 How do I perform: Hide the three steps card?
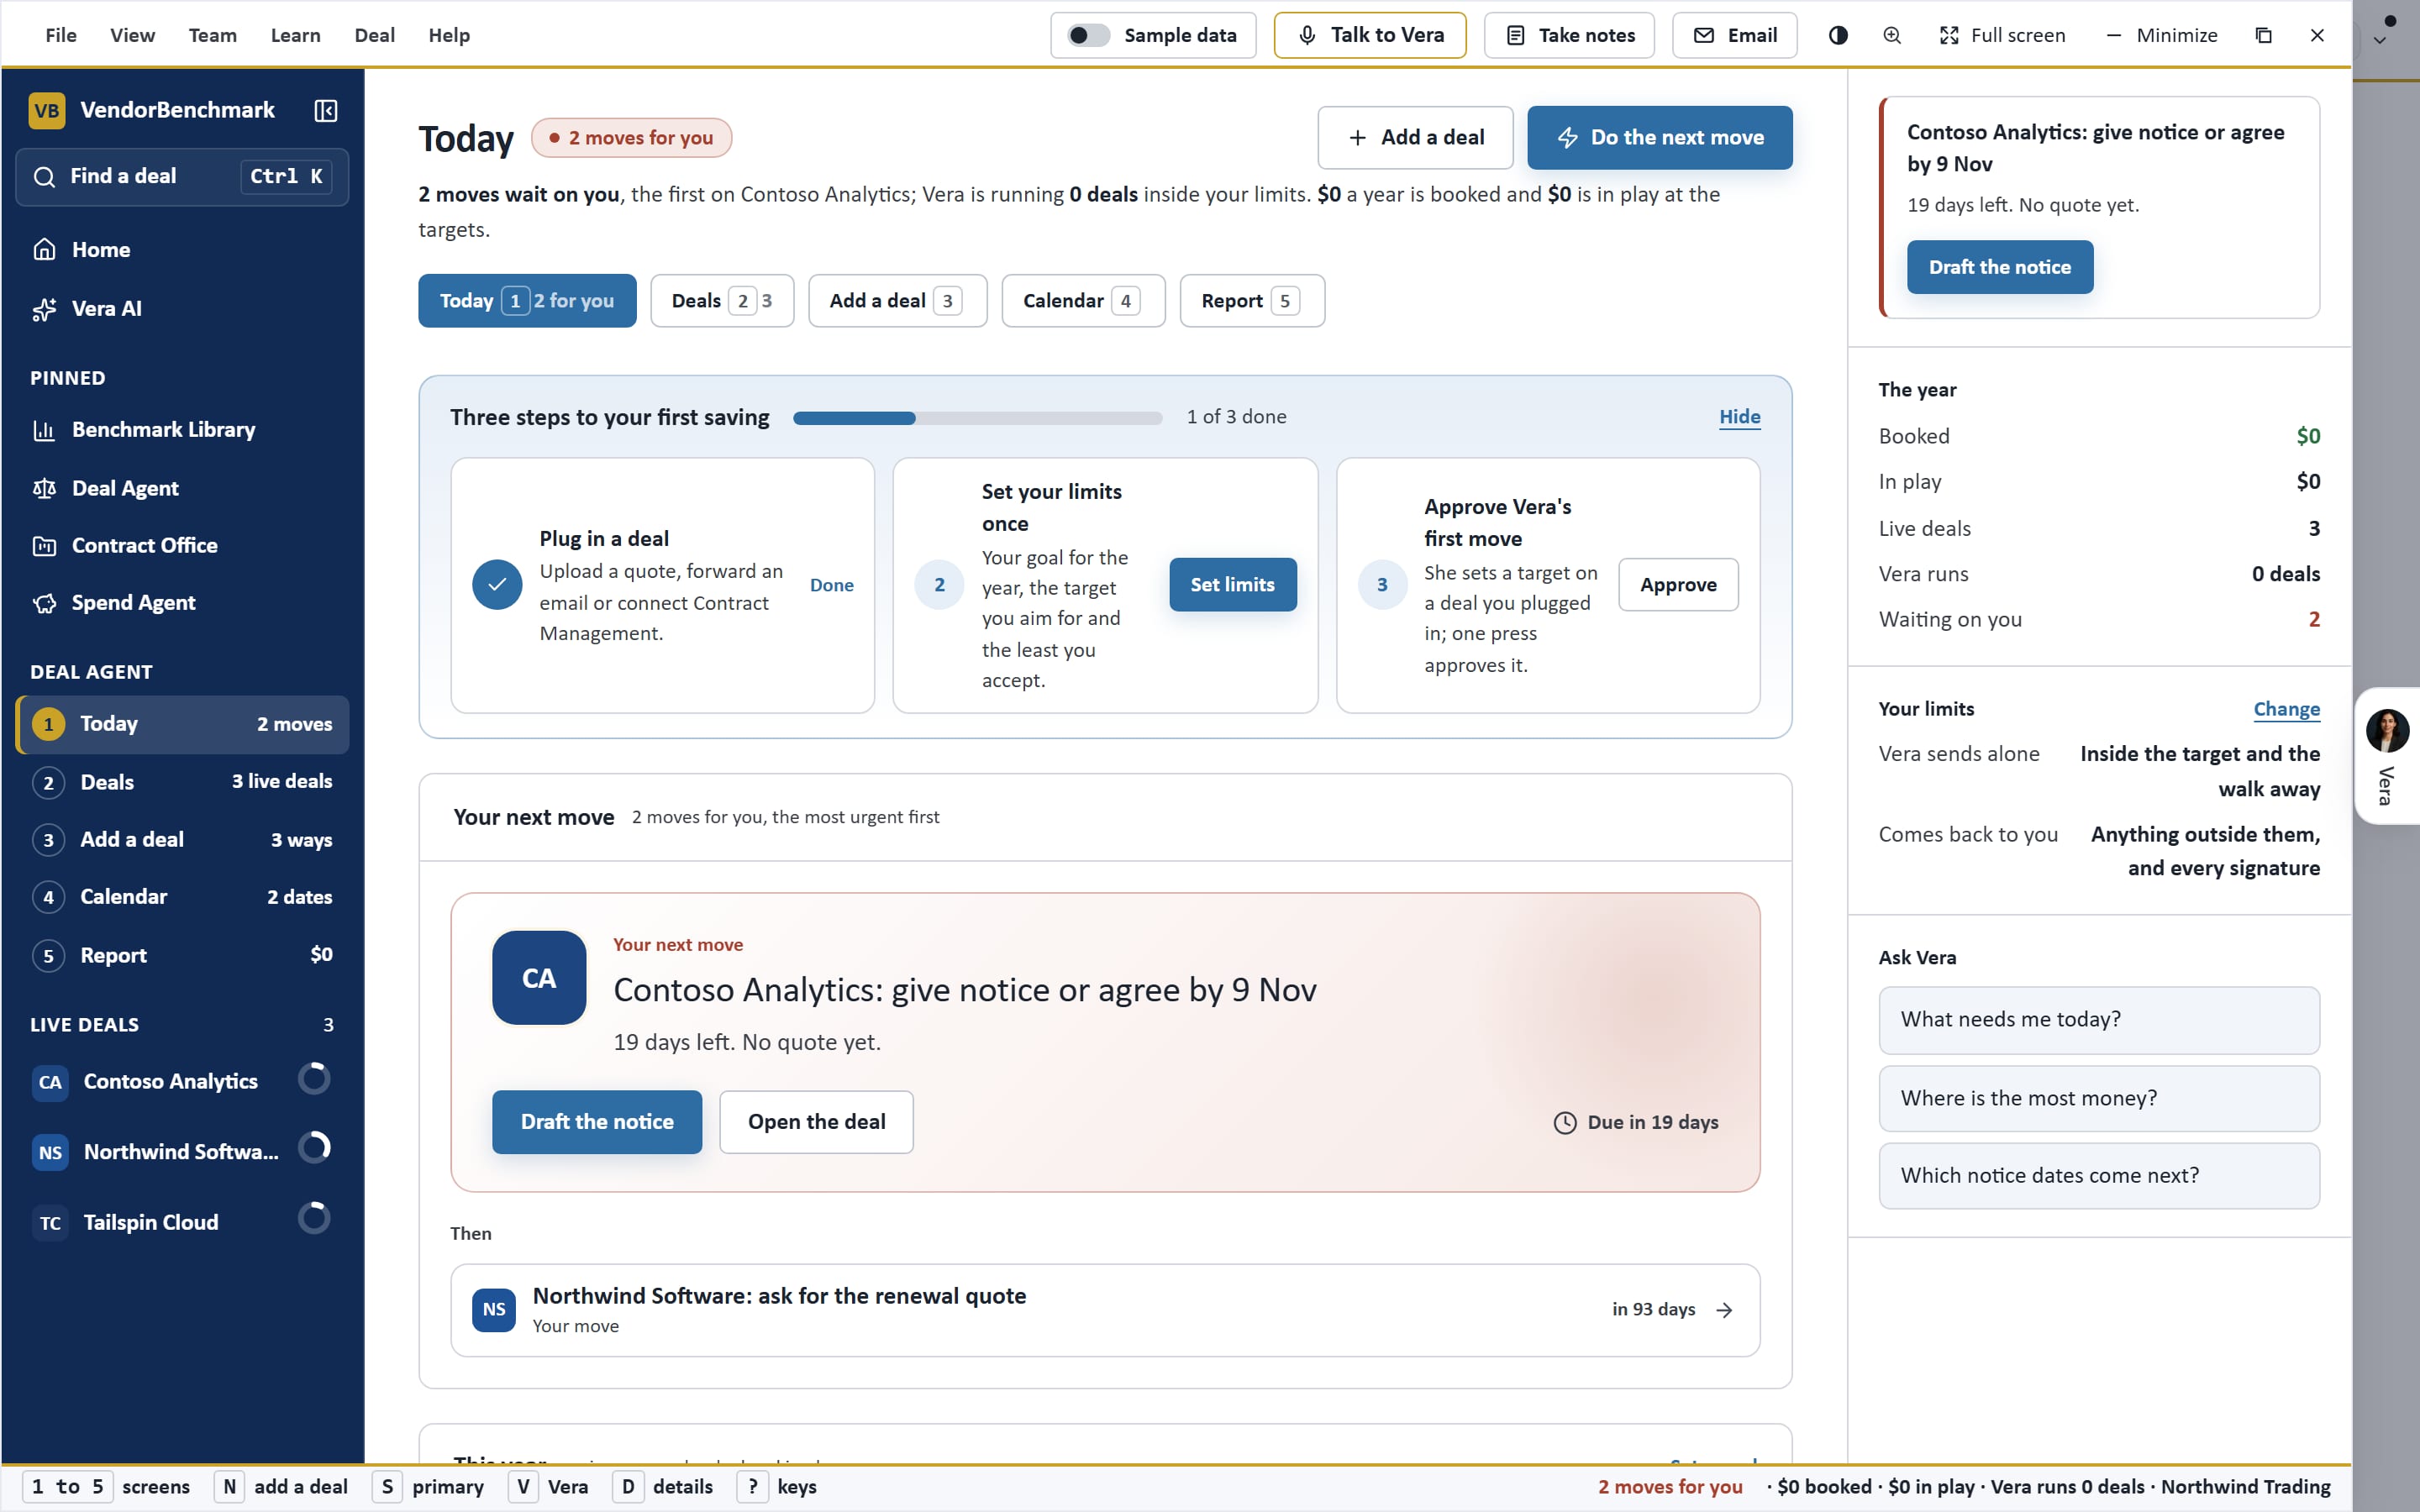[x=1739, y=417]
